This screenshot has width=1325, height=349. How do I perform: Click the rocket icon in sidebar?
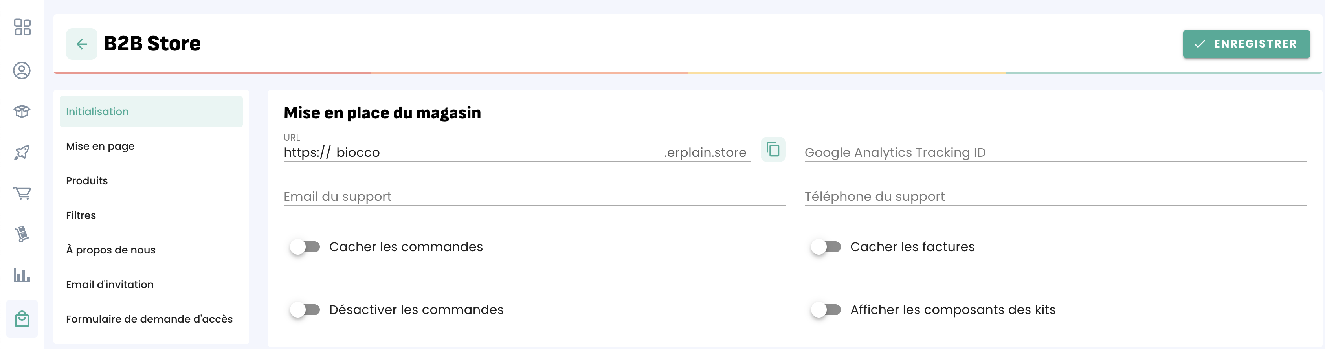pyautogui.click(x=22, y=152)
